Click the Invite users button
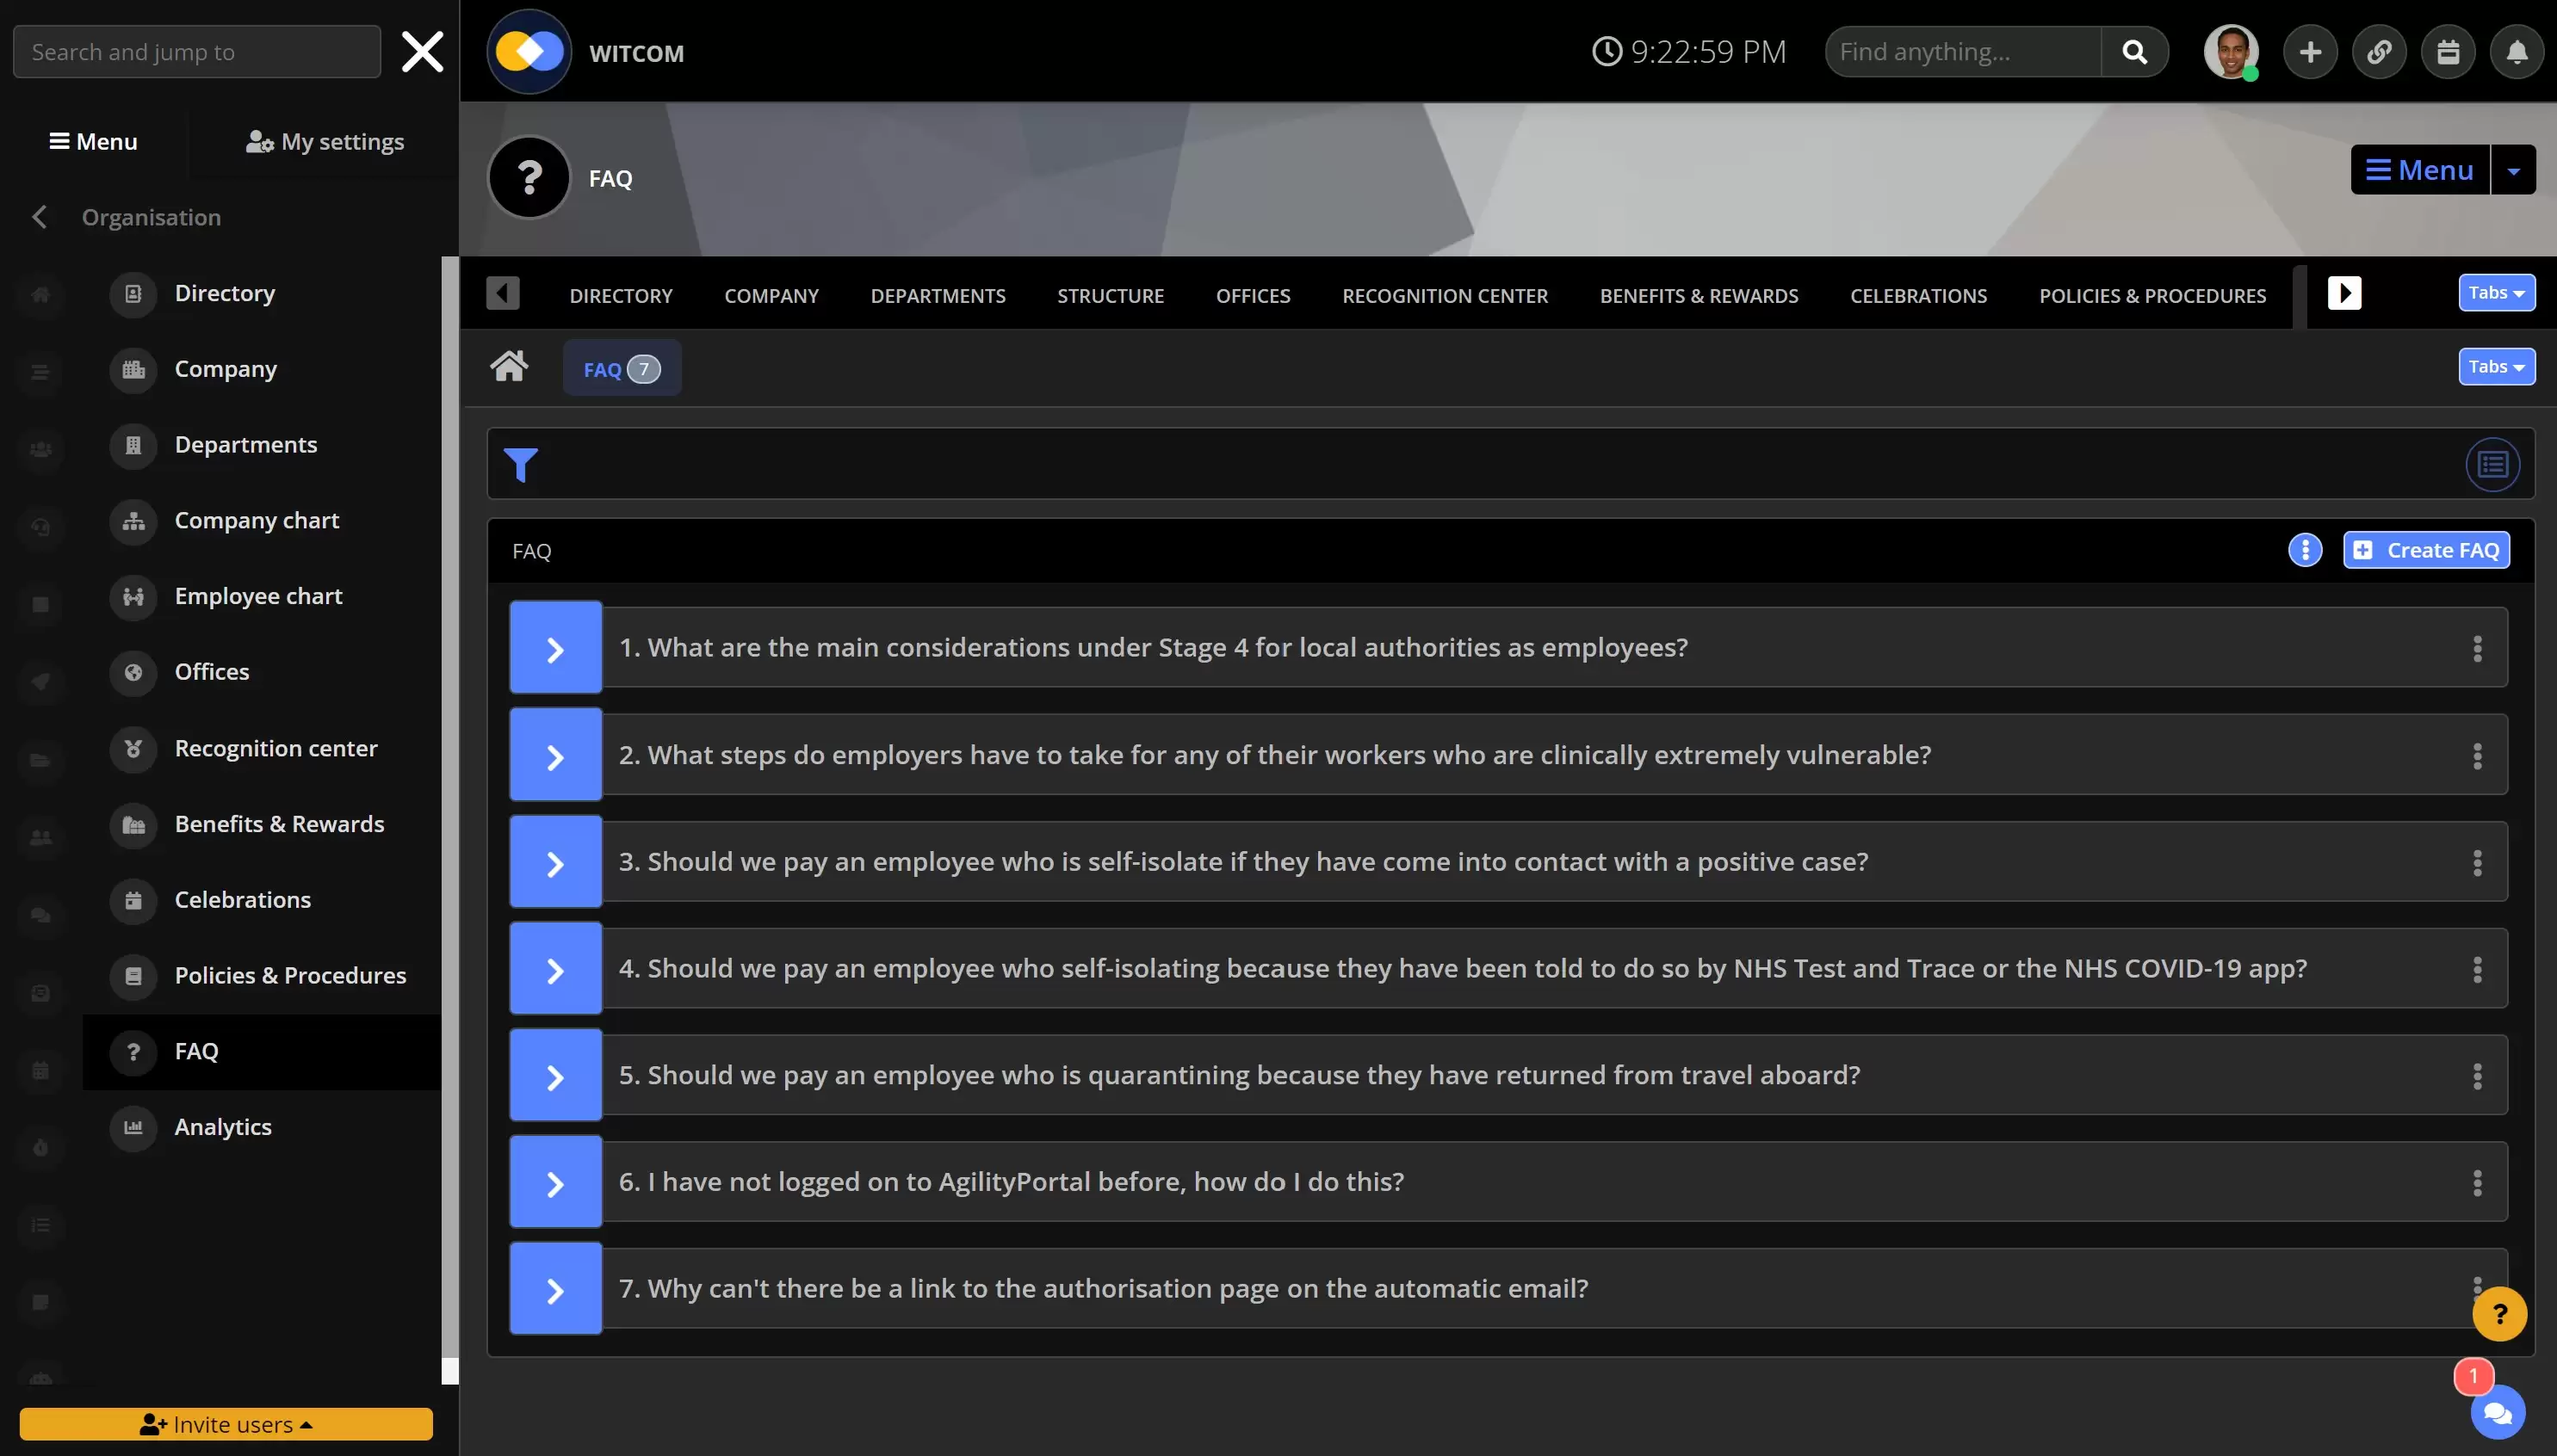The height and width of the screenshot is (1456, 2557). click(226, 1424)
